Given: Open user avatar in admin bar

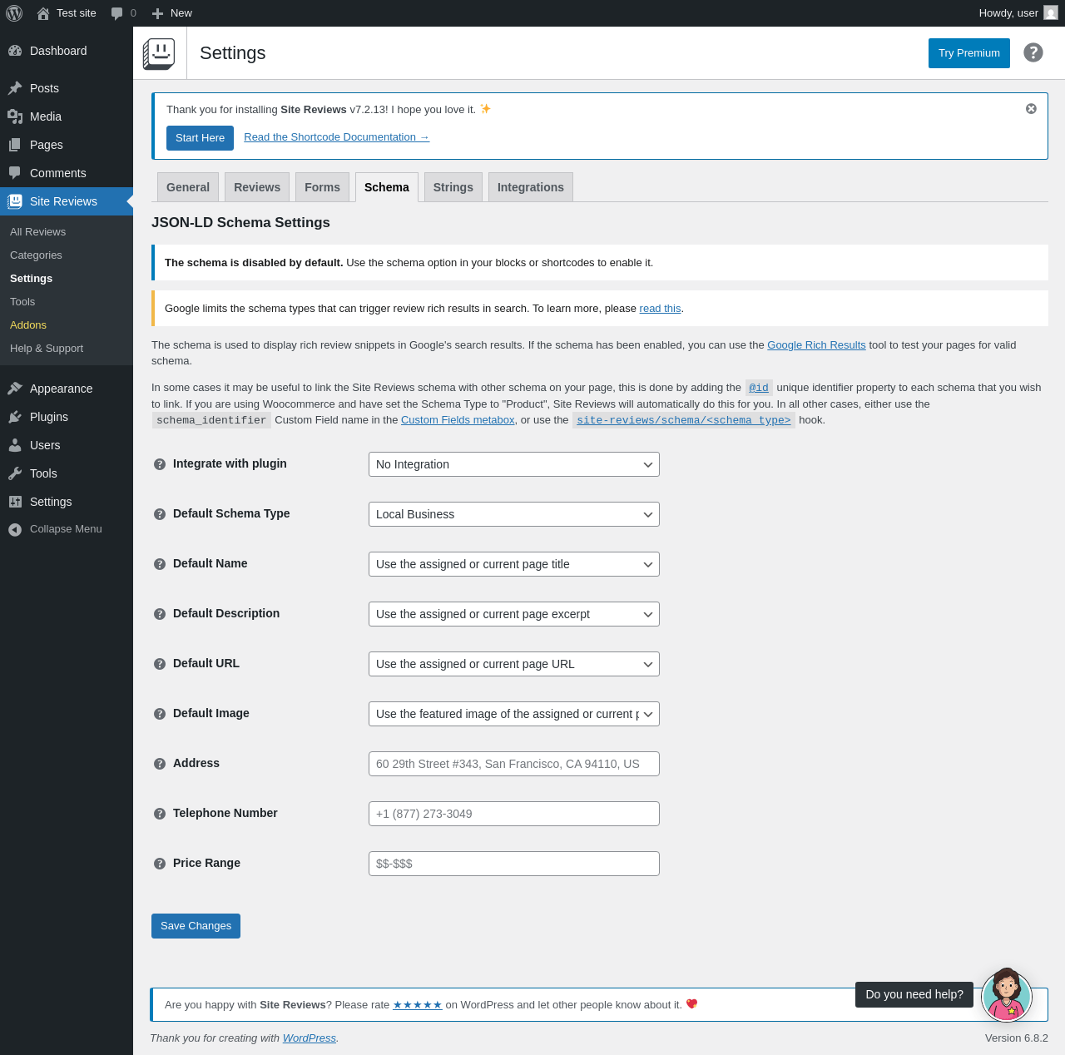Looking at the screenshot, I should [1051, 13].
